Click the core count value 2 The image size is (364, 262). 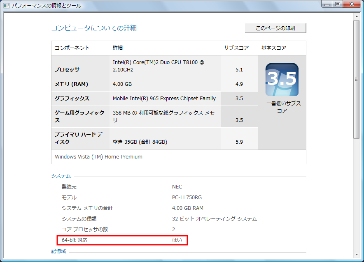(173, 230)
